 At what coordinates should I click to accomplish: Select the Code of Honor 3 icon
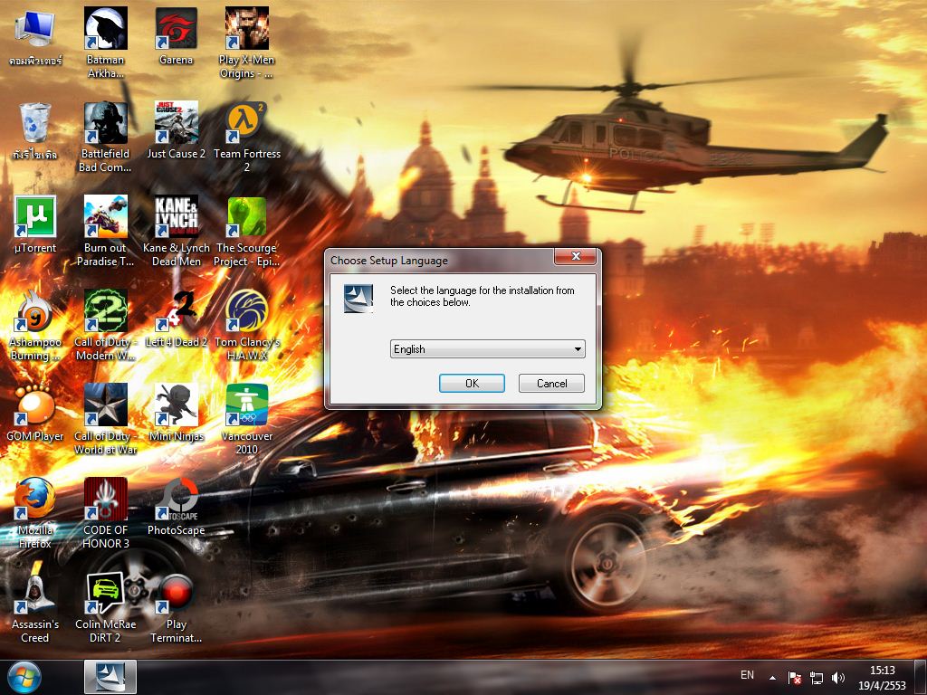105,513
